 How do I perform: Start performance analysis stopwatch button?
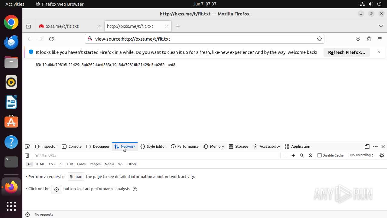[x=57, y=189]
